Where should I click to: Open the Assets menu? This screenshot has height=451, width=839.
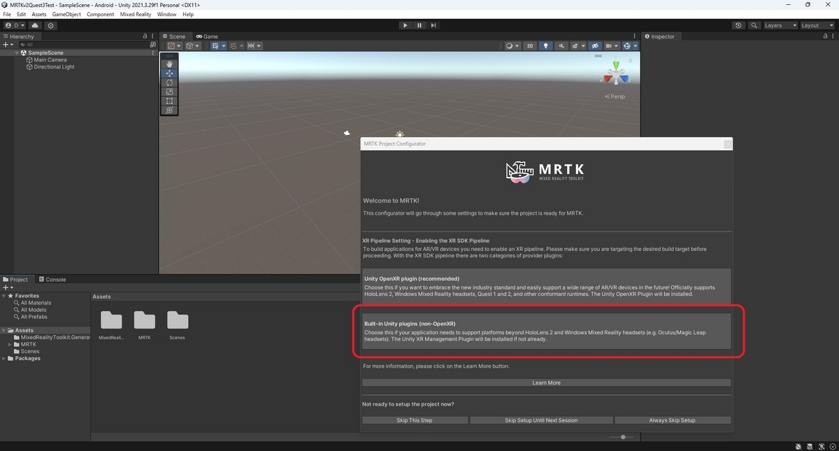(39, 14)
